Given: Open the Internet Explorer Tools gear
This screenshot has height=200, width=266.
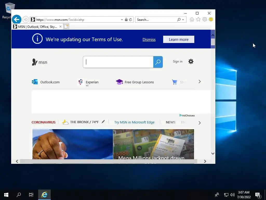Looking at the screenshot, I should pos(205,19).
